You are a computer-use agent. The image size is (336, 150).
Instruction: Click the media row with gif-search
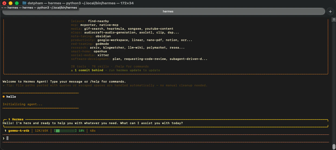tap(122, 29)
